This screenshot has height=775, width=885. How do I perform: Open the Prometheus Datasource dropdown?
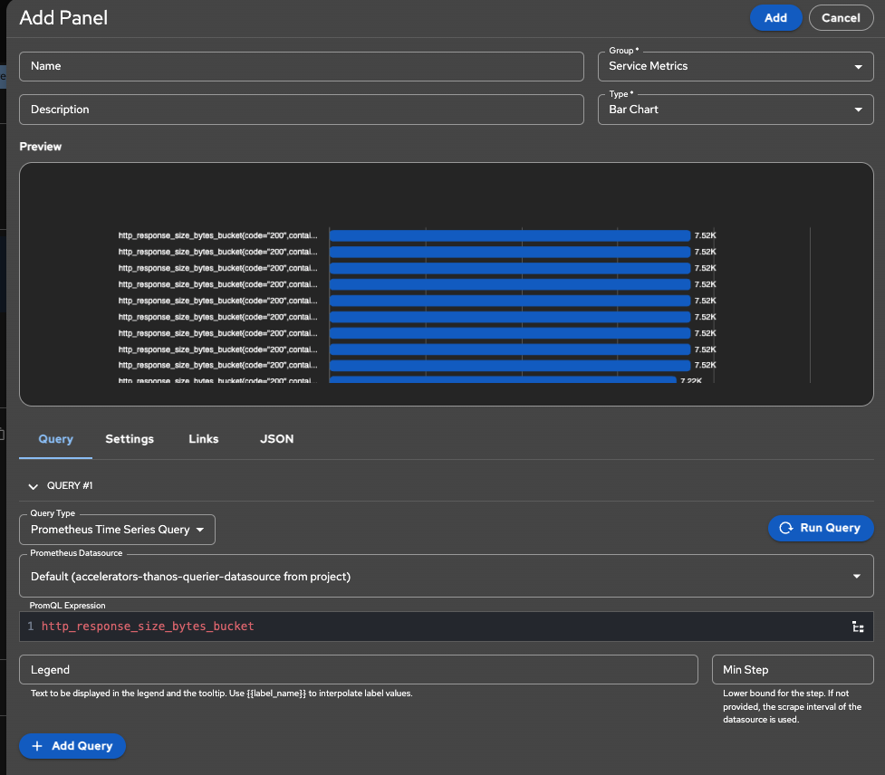point(445,577)
